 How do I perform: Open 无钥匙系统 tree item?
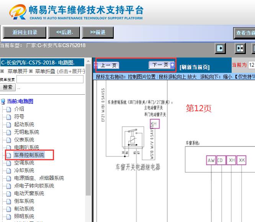coord(26,132)
